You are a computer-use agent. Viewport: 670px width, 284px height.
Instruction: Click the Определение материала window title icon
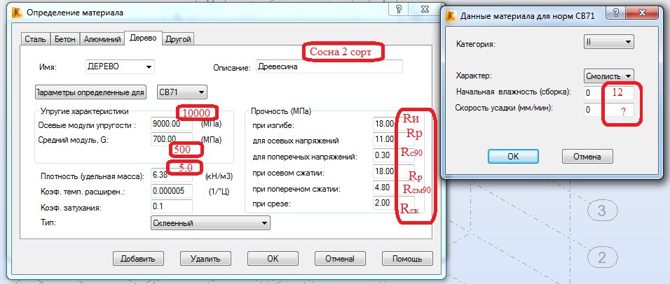pyautogui.click(x=18, y=13)
